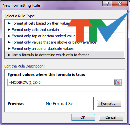Click arrow beside Use a formula rule
Viewport: 130px width, 125px height.
pos(9,55)
